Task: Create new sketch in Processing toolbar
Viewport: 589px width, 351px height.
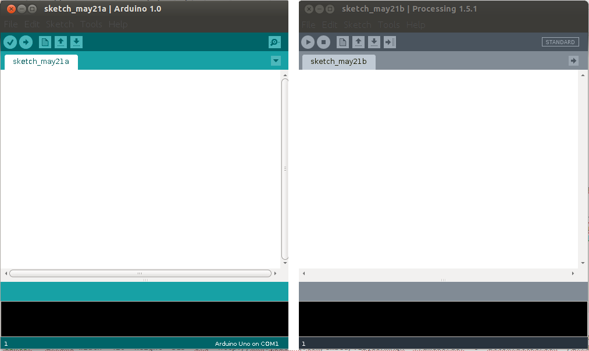Action: click(342, 42)
